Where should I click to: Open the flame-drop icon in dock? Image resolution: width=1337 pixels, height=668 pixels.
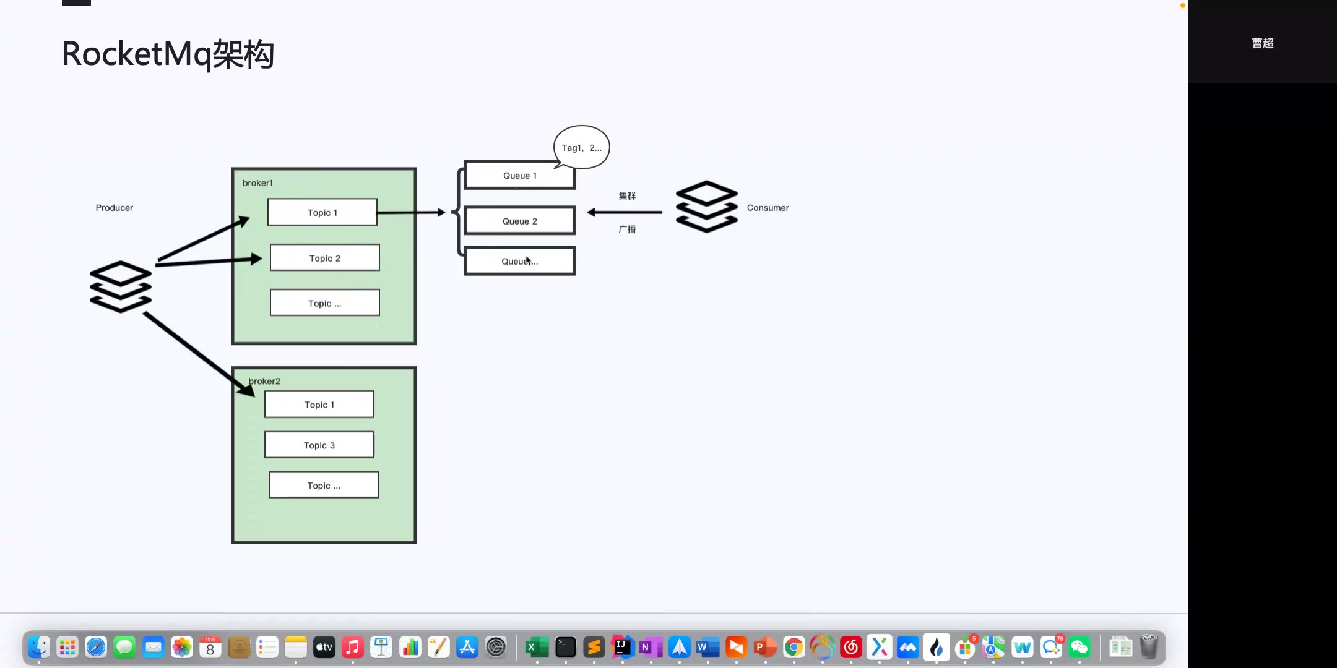point(937,648)
